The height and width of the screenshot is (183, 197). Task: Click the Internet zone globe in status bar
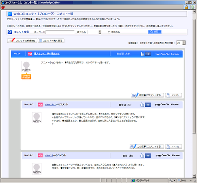134,180
